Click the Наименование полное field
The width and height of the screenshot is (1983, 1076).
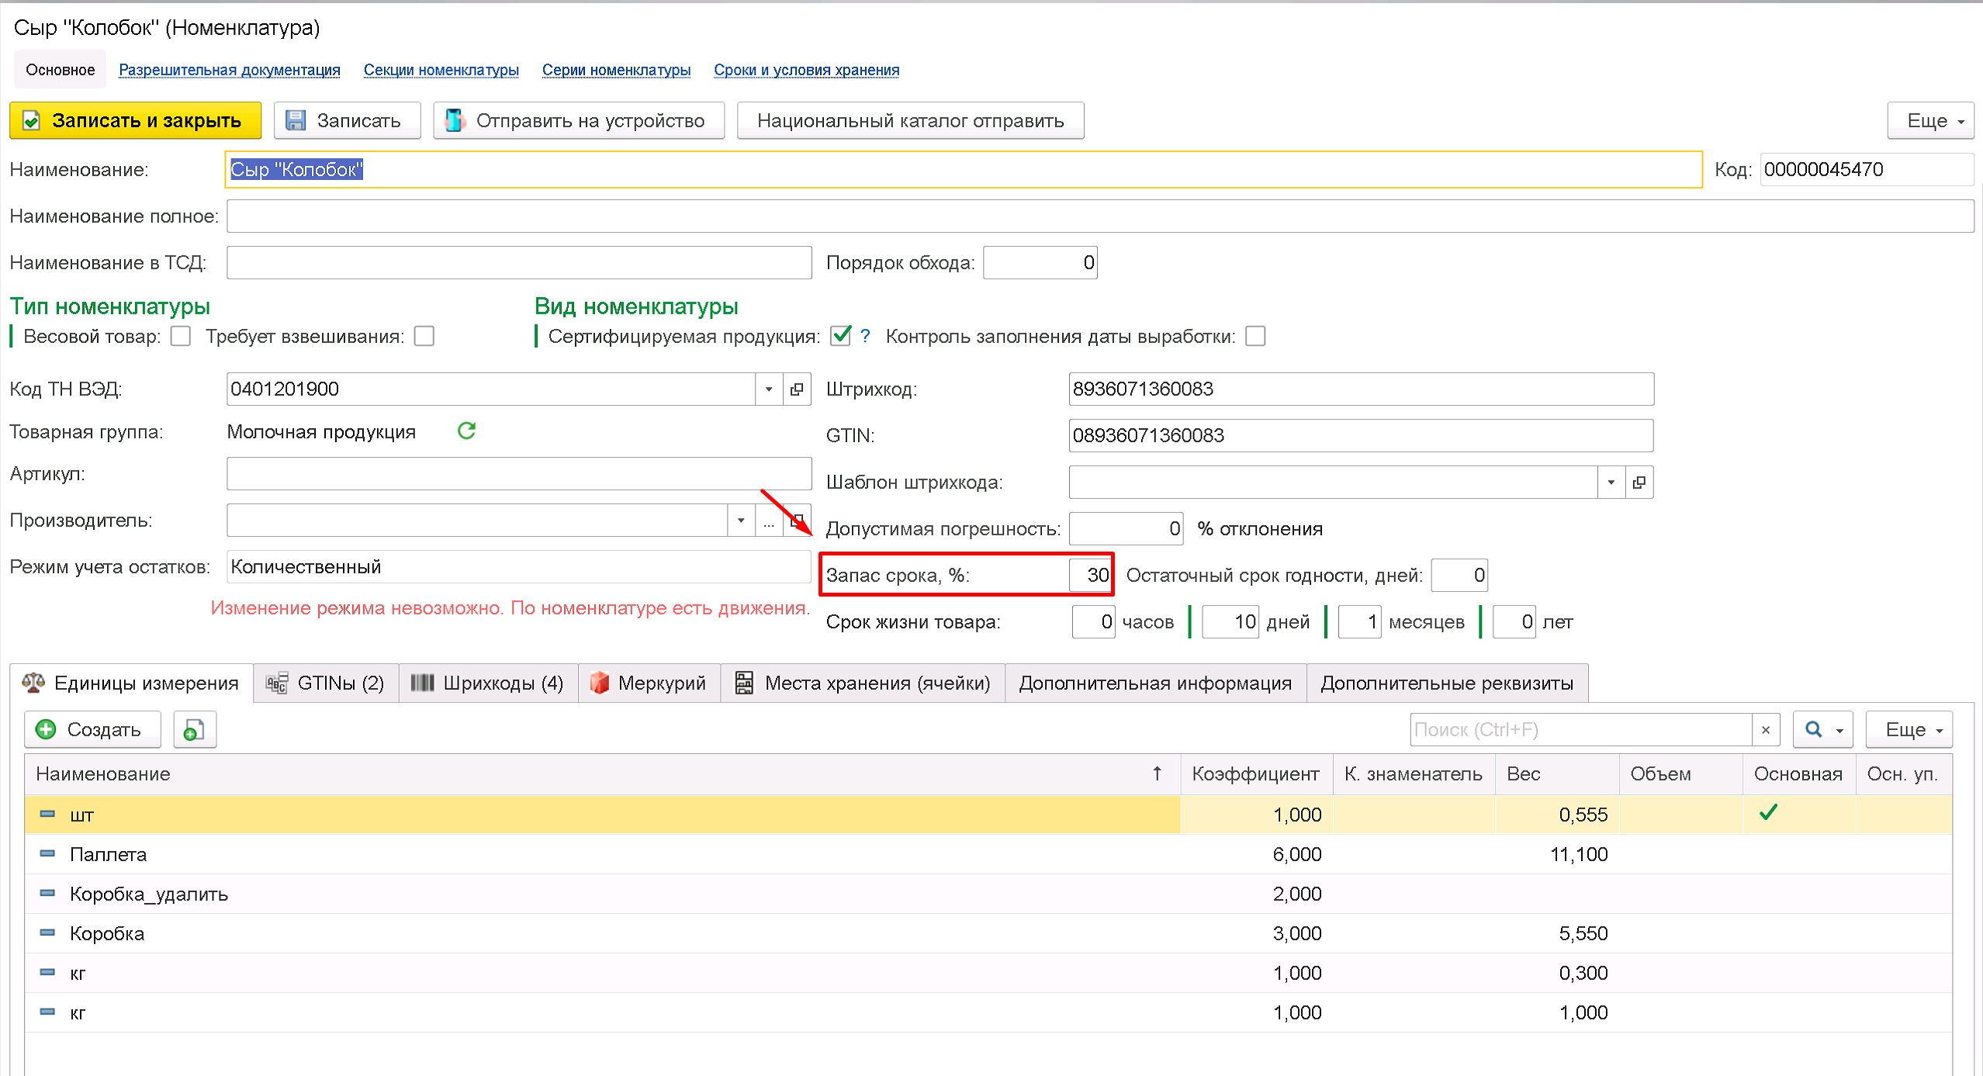tap(1100, 216)
